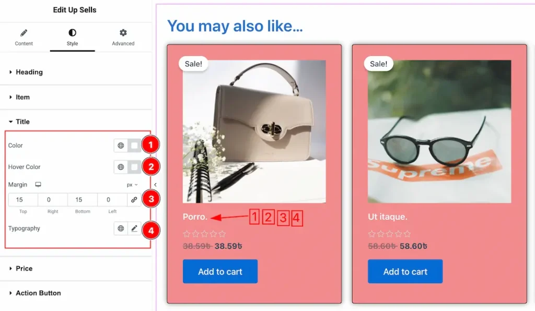
Task: Open Typography editor with the pencil icon
Action: pos(134,228)
